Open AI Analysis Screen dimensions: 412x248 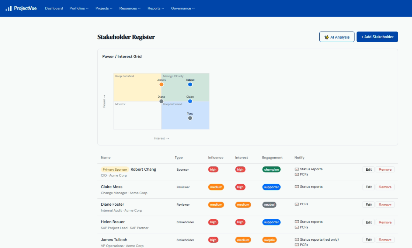pyautogui.click(x=337, y=37)
